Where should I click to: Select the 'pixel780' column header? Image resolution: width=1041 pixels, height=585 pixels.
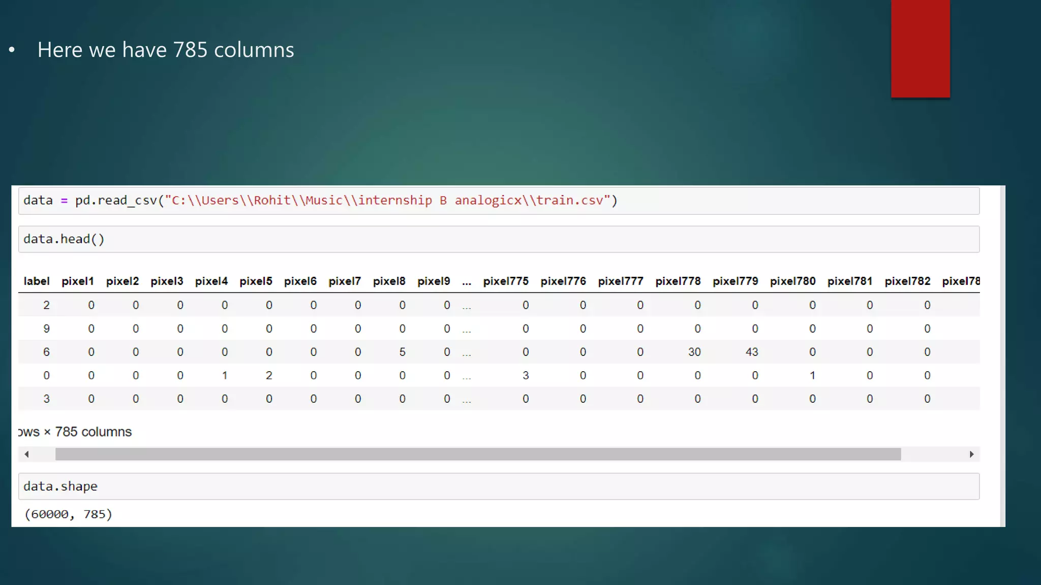tap(793, 281)
